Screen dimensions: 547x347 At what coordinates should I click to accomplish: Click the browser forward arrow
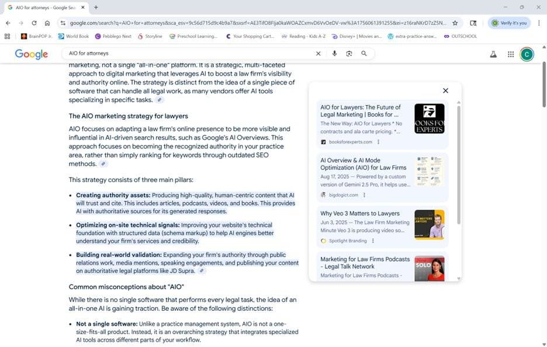21,23
